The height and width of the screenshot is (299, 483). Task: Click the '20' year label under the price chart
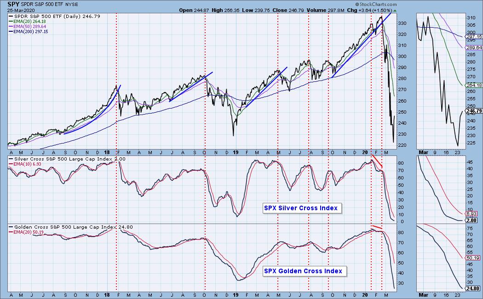coord(365,152)
